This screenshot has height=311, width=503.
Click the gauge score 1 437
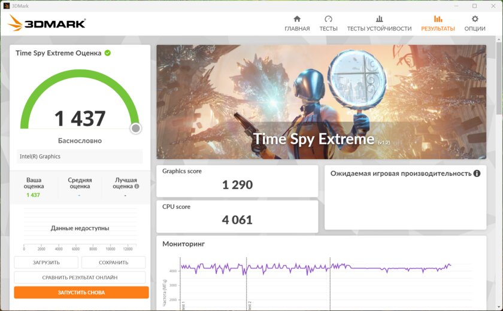[80, 118]
